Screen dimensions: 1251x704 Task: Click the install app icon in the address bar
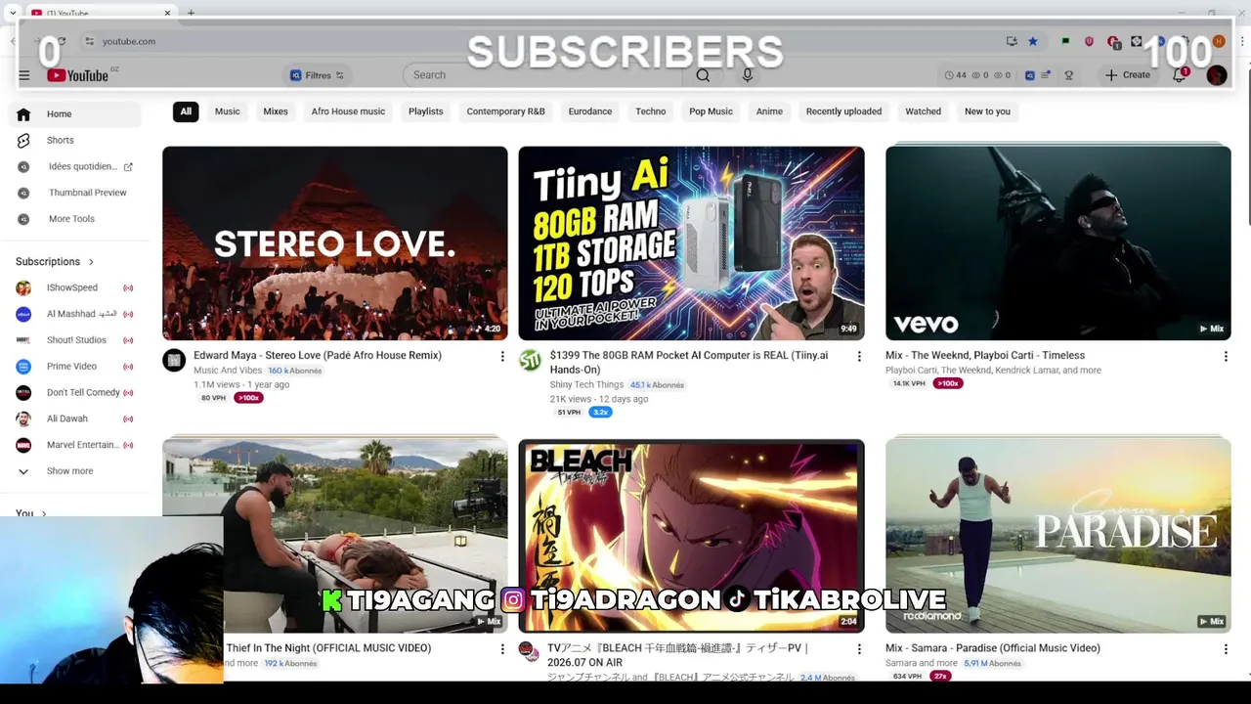(x=1012, y=41)
